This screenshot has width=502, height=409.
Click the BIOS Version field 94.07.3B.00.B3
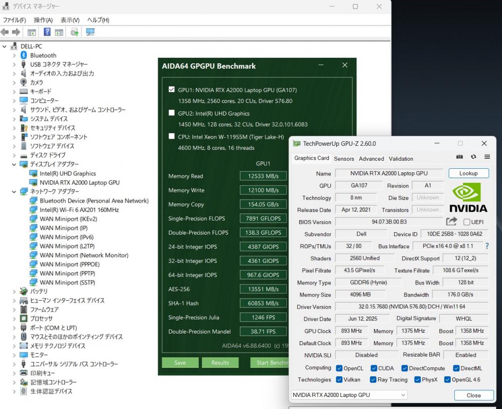(390, 222)
